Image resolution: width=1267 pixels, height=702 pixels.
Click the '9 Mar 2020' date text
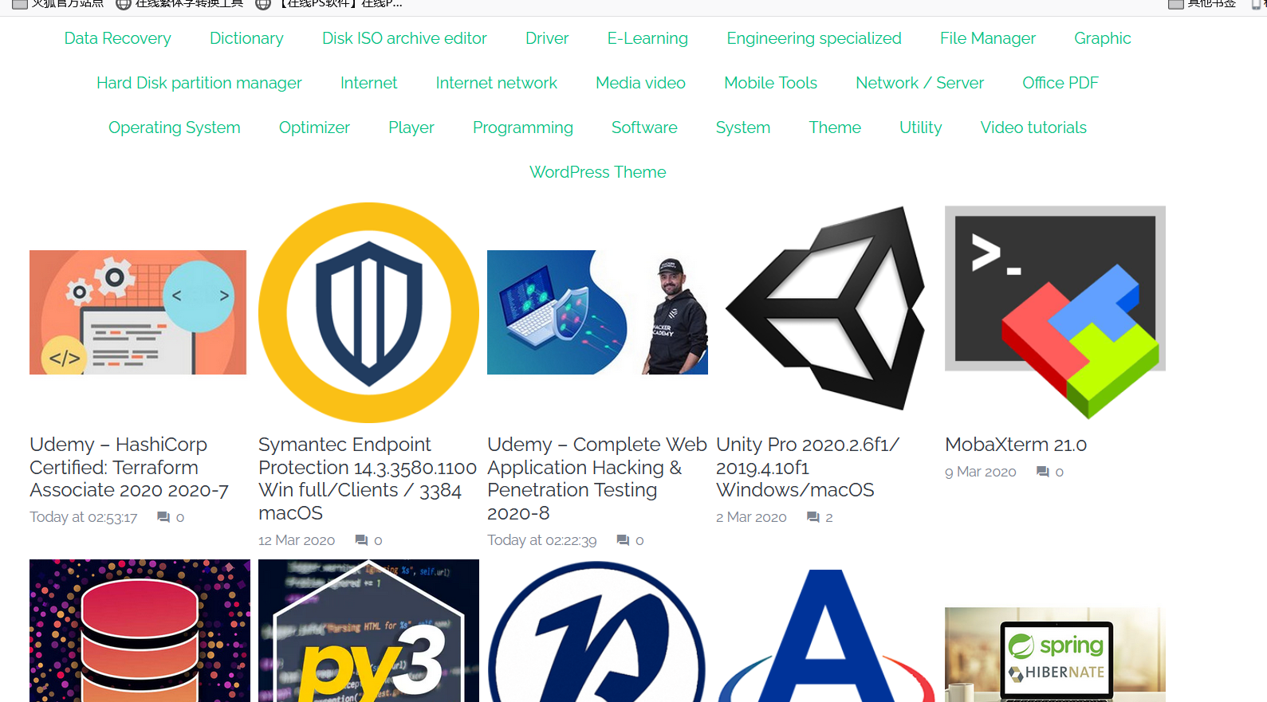(981, 472)
